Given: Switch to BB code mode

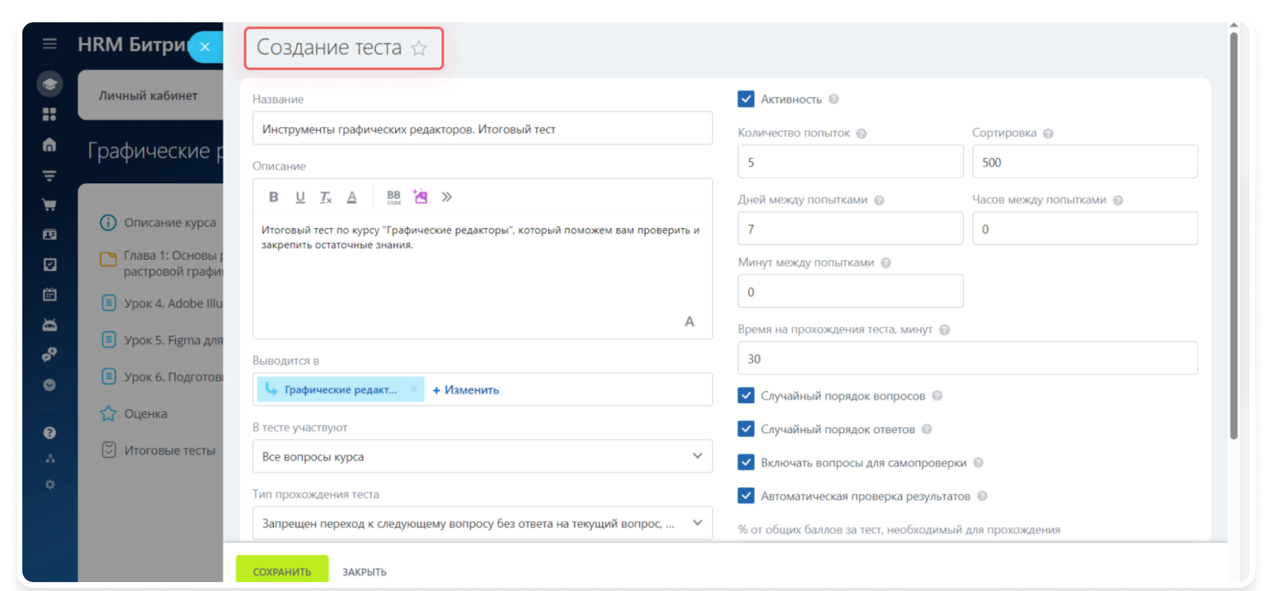Looking at the screenshot, I should [x=394, y=197].
